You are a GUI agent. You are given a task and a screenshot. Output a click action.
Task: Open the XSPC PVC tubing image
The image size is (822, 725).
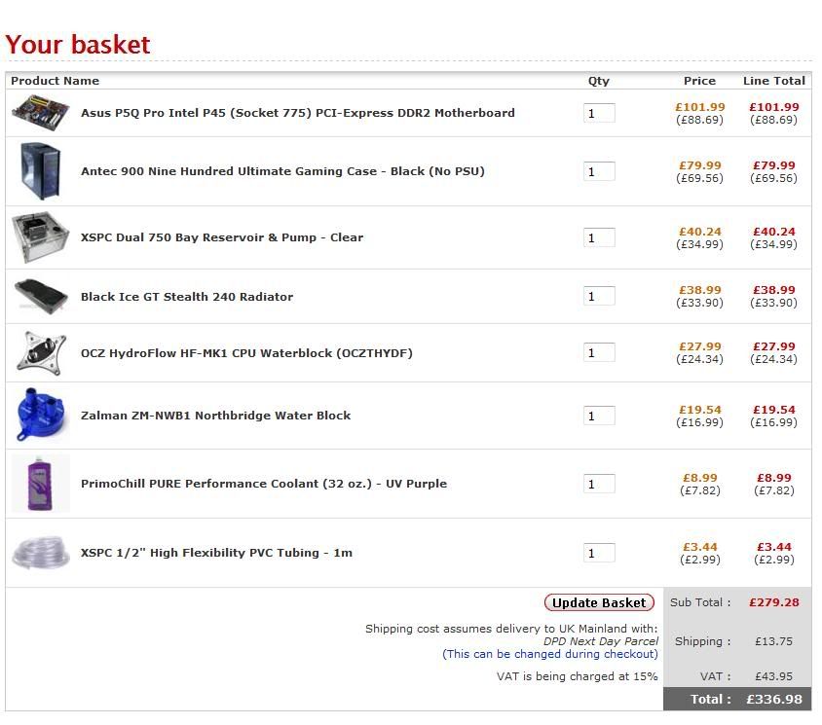40,552
